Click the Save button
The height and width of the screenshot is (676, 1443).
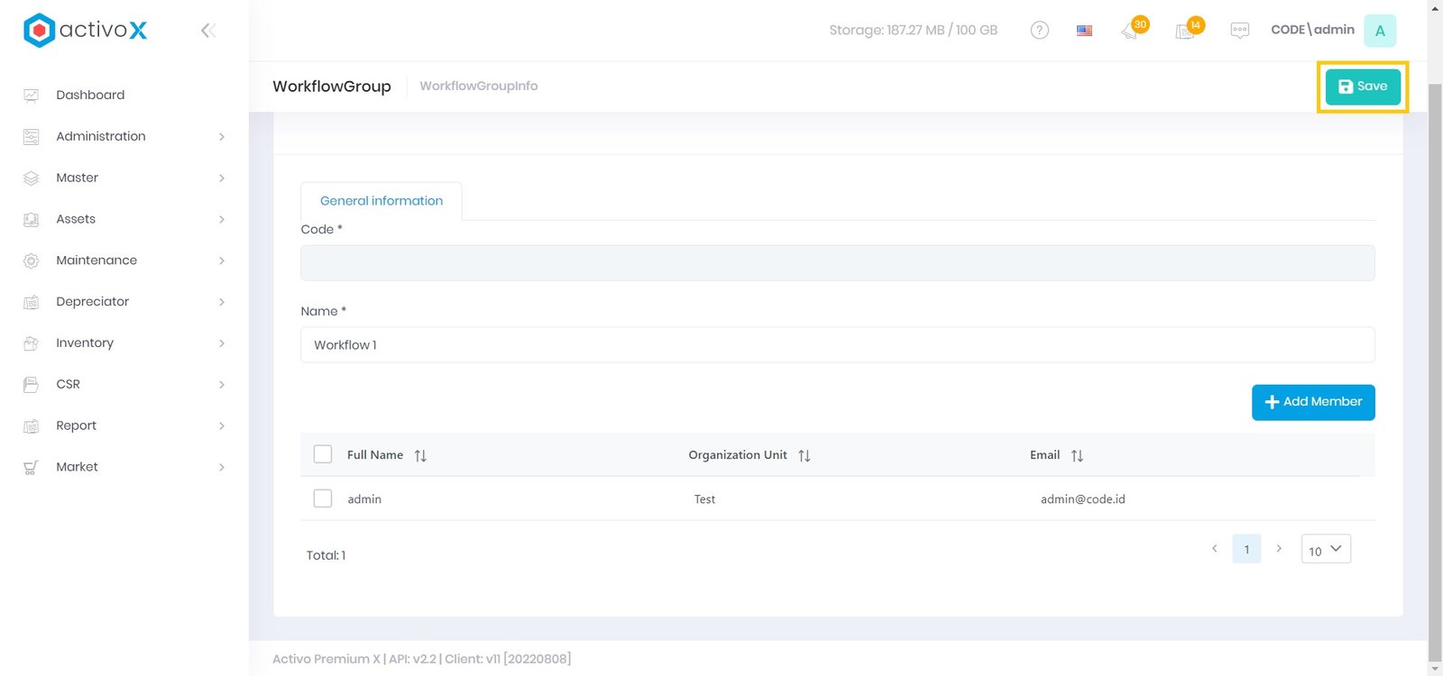[x=1362, y=87]
